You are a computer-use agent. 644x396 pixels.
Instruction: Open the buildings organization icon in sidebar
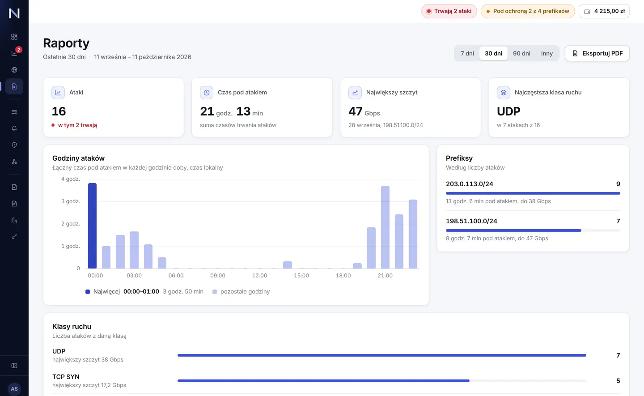click(x=14, y=220)
